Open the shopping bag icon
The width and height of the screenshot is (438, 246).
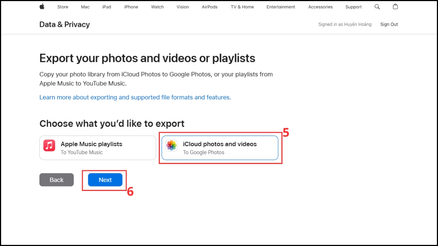[x=395, y=7]
